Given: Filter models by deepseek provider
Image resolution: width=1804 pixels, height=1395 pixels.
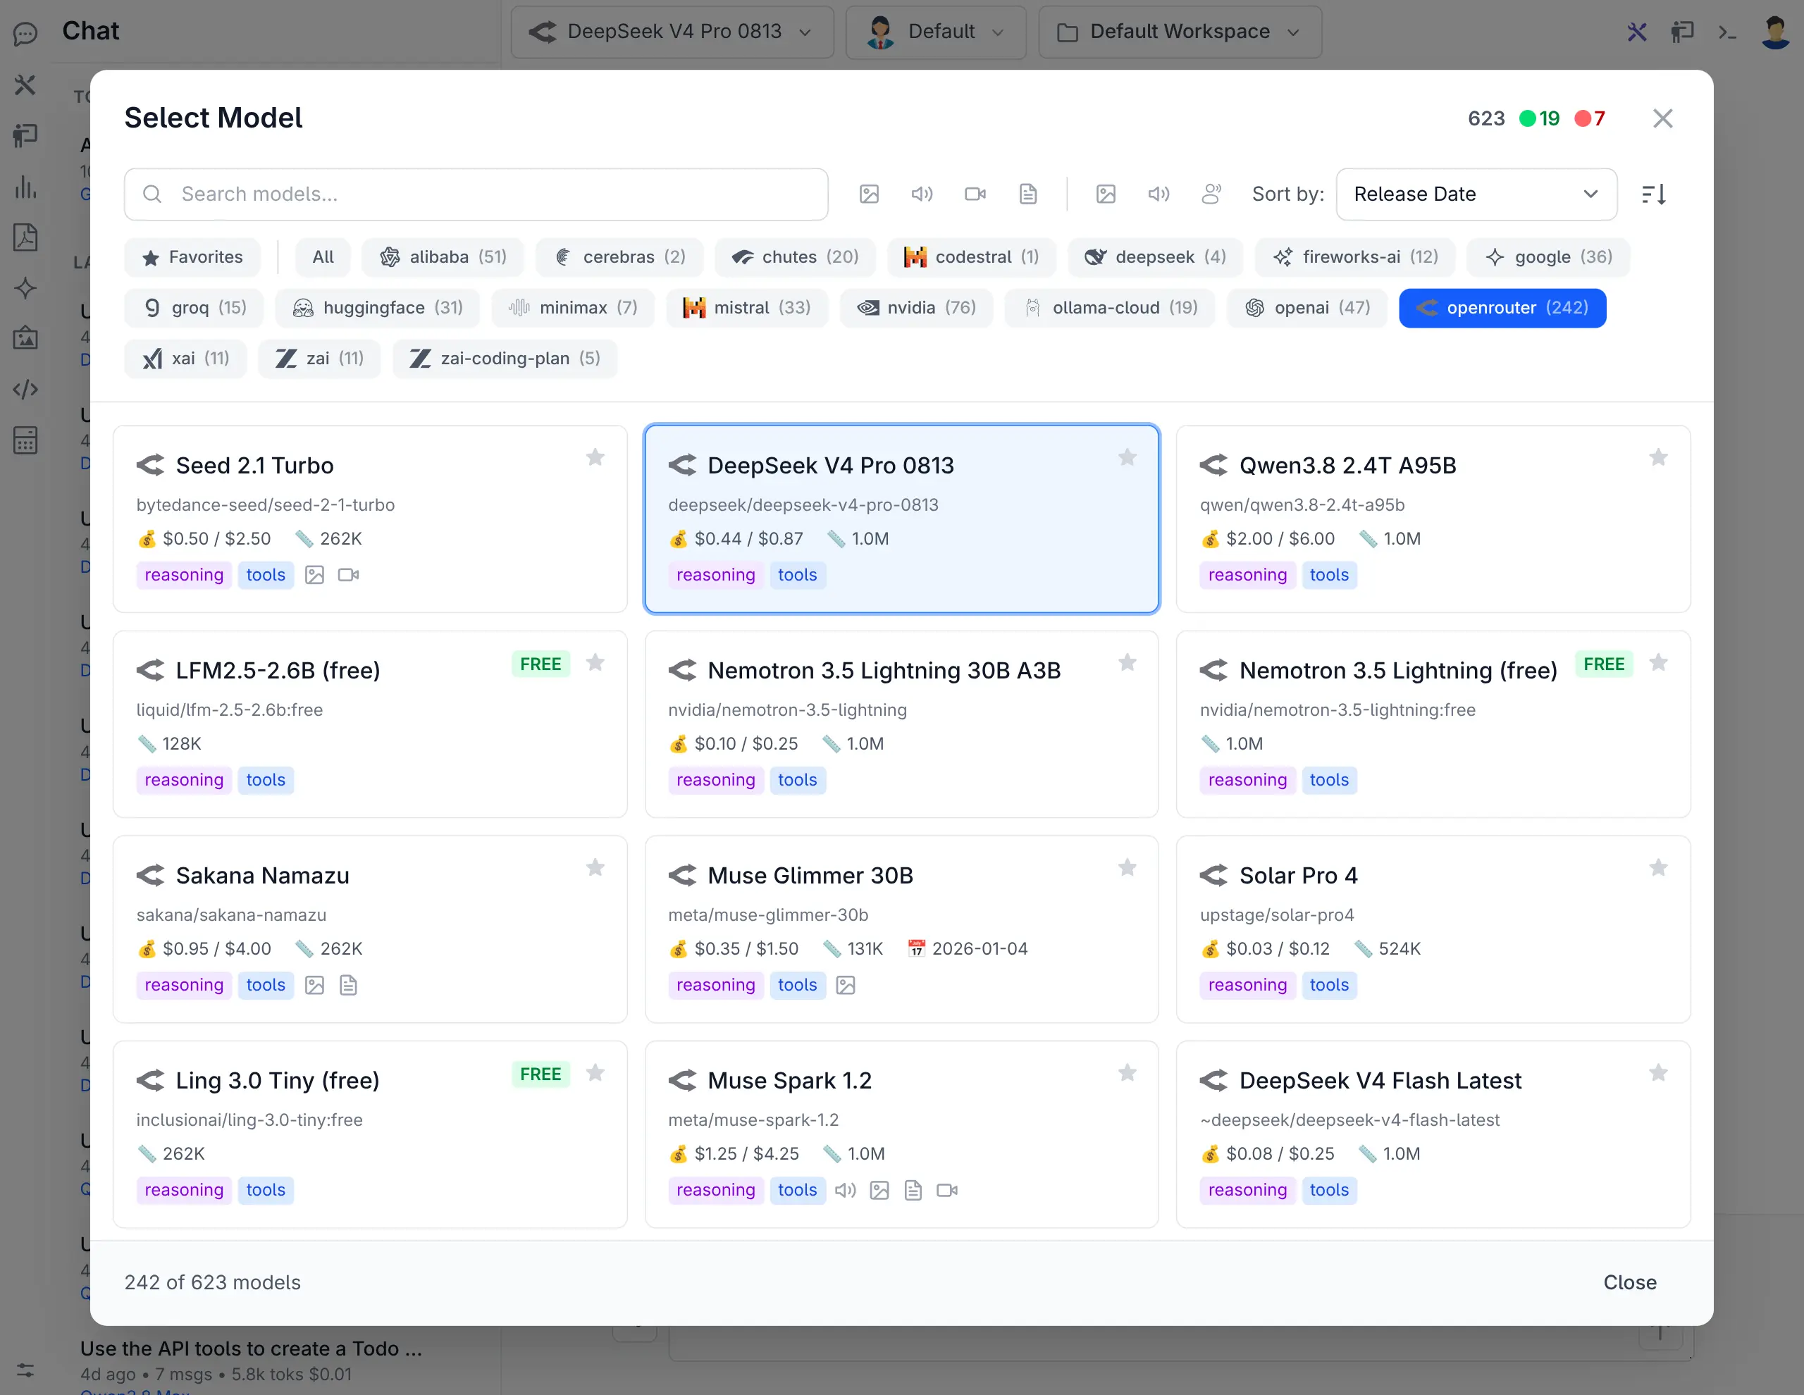Looking at the screenshot, I should click(x=1155, y=257).
